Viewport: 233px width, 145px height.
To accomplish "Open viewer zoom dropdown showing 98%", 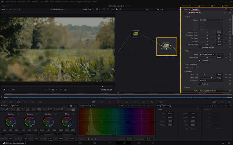I will [4, 9].
